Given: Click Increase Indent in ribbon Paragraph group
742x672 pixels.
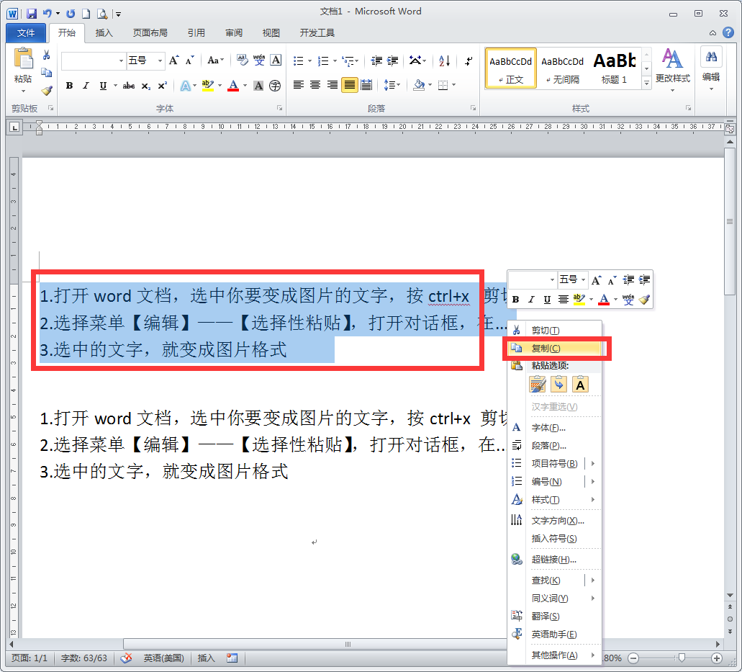Looking at the screenshot, I should coord(393,61).
